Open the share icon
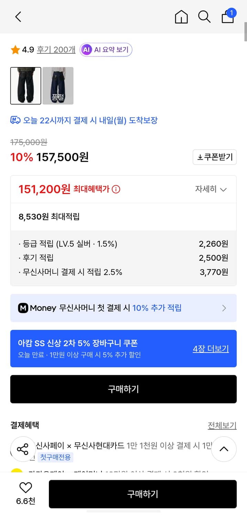Screen dimensions: 247x516 click(23, 449)
